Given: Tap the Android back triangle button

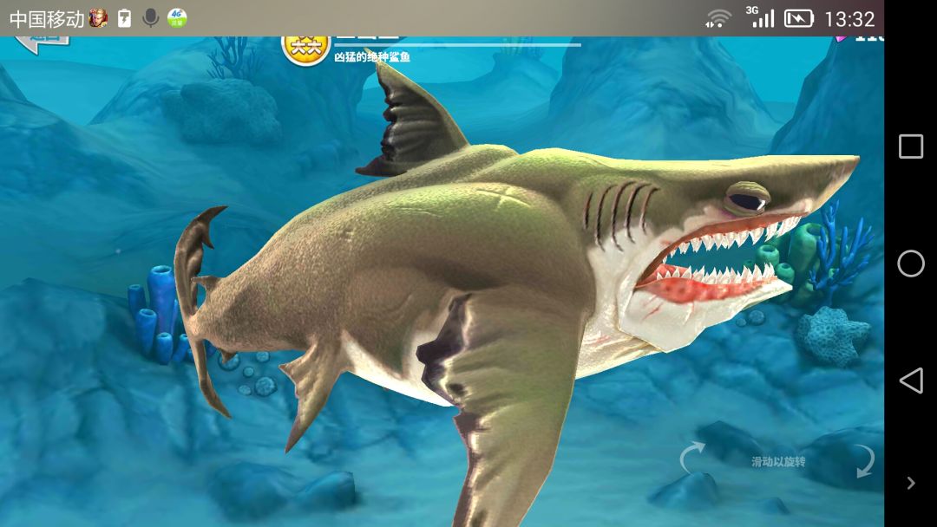Looking at the screenshot, I should pos(911,381).
